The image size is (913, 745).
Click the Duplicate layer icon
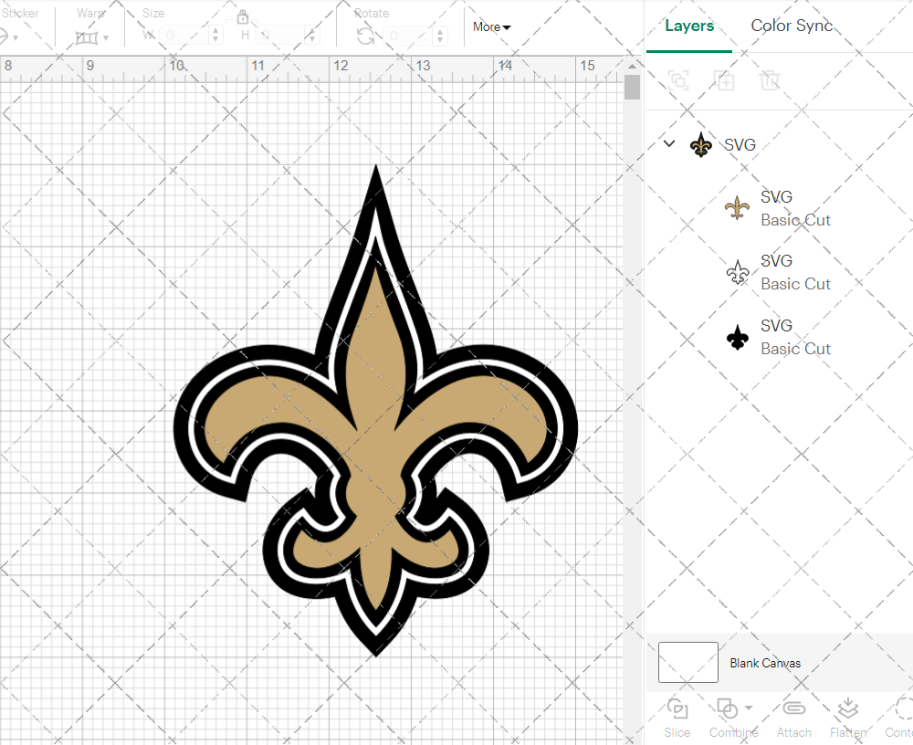coord(725,80)
